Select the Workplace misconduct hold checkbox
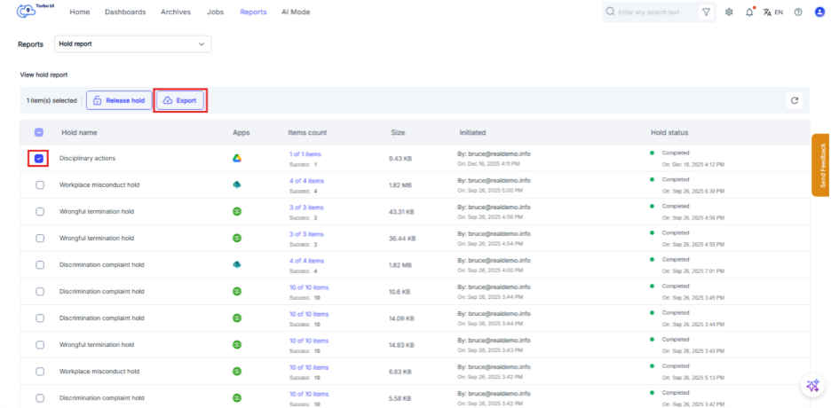831x408 pixels. (x=40, y=184)
